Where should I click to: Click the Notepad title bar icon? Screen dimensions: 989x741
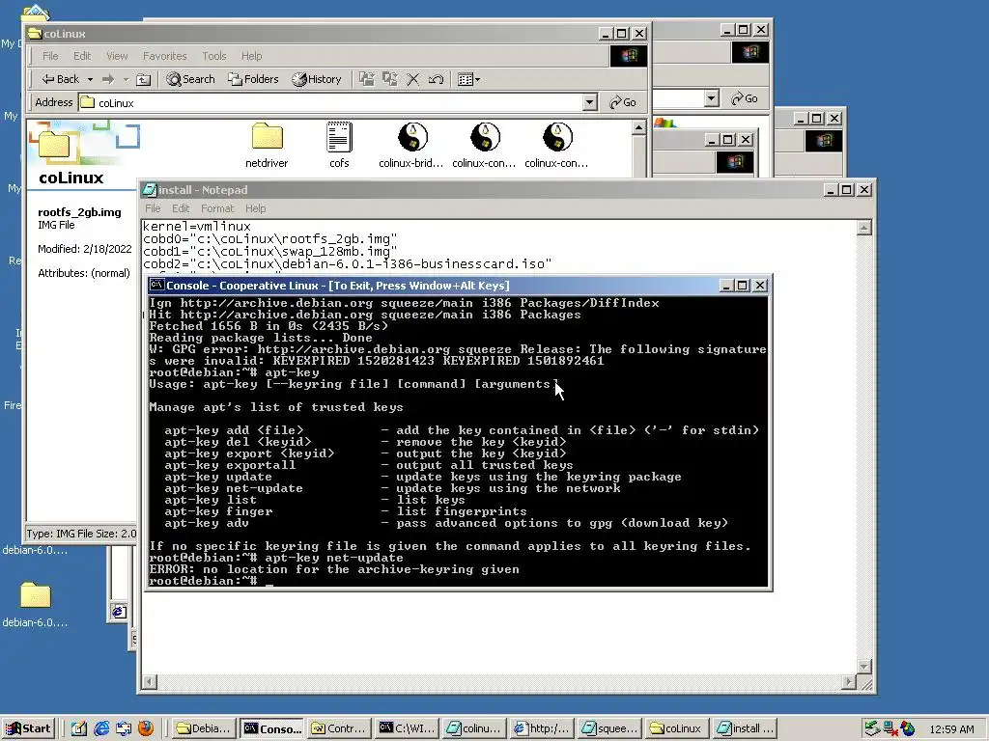pos(150,190)
